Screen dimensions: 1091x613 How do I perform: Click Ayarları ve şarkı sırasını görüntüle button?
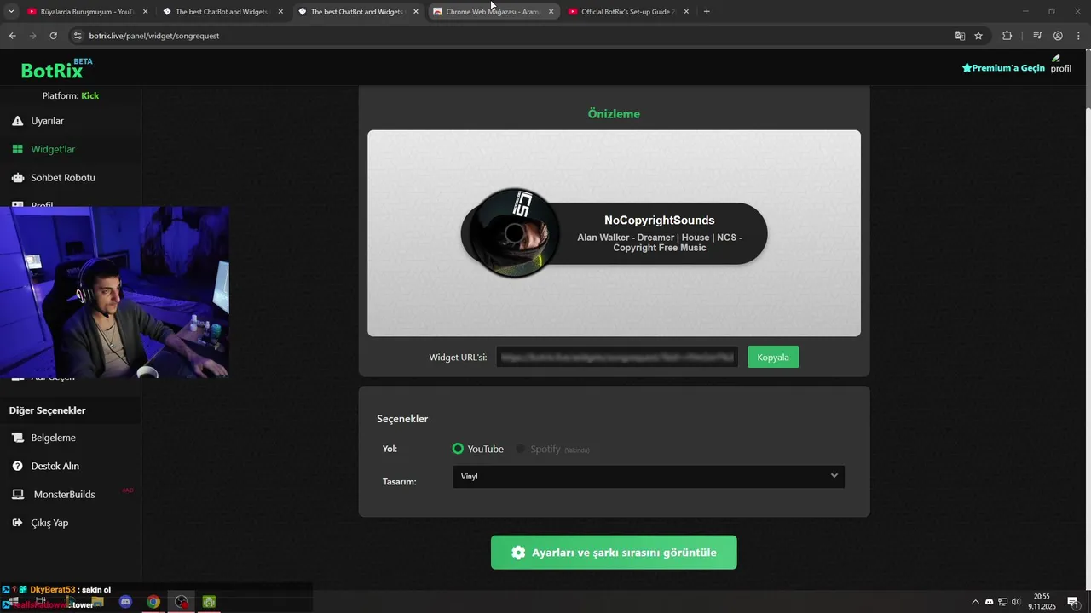[614, 553]
